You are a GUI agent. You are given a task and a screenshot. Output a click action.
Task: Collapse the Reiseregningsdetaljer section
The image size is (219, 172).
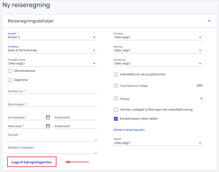coord(209,21)
